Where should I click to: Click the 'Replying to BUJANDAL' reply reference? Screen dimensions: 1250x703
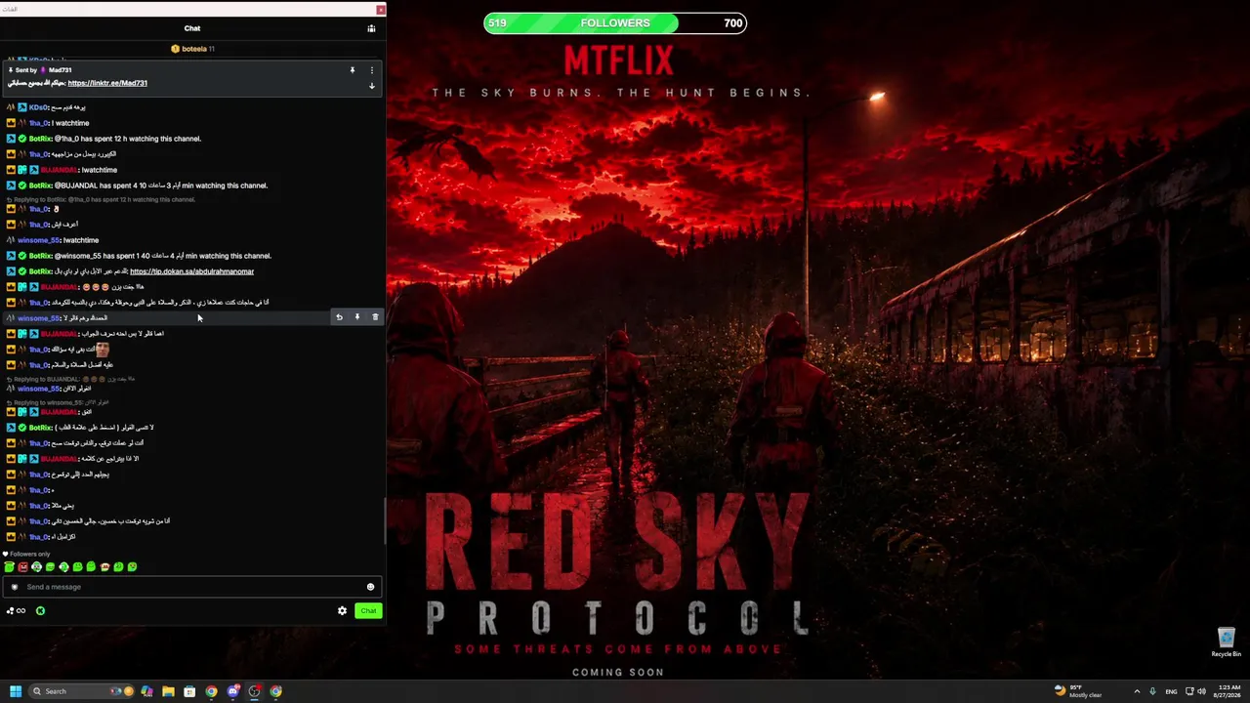(70, 379)
